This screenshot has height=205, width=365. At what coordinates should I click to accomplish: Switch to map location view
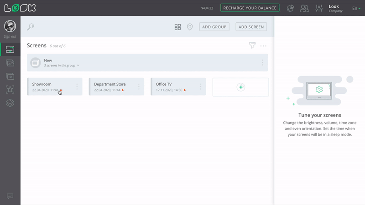pos(190,27)
